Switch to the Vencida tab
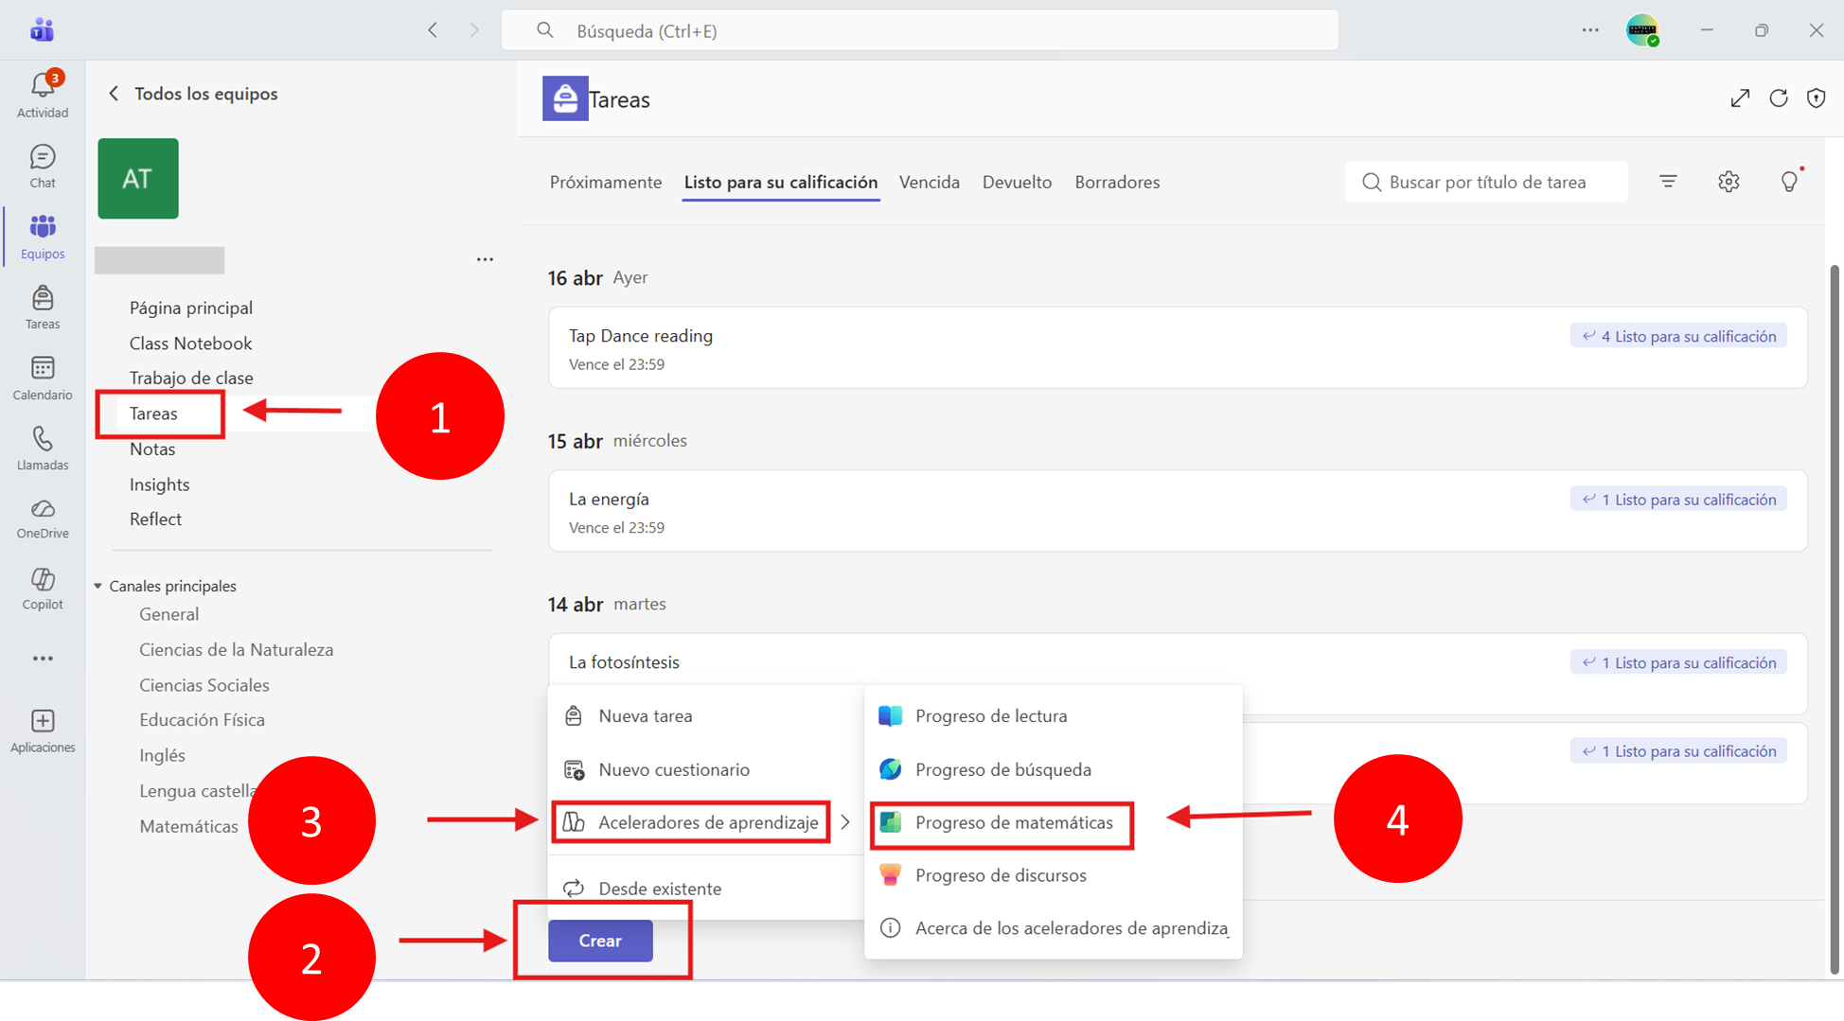 [929, 182]
